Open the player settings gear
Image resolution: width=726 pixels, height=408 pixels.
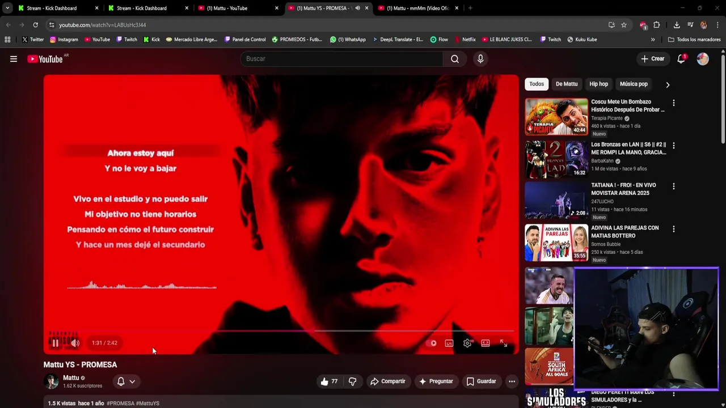pos(467,343)
